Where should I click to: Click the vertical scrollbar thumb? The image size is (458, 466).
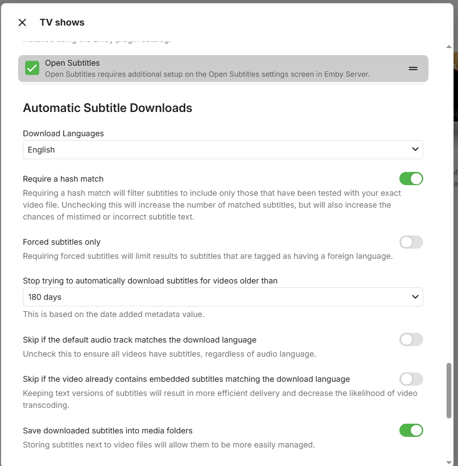click(449, 390)
